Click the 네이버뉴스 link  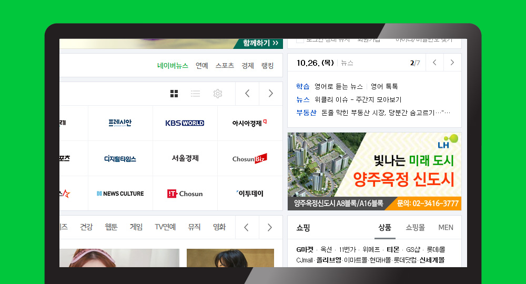coord(173,66)
